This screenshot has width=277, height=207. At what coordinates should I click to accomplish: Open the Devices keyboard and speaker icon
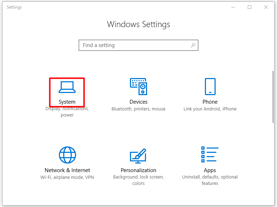138,86
